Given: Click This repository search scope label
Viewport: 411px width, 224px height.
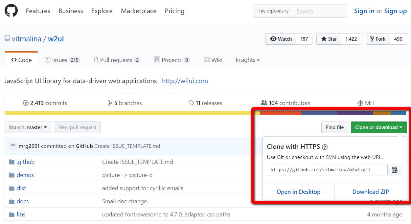Looking at the screenshot, I should coord(273,11).
